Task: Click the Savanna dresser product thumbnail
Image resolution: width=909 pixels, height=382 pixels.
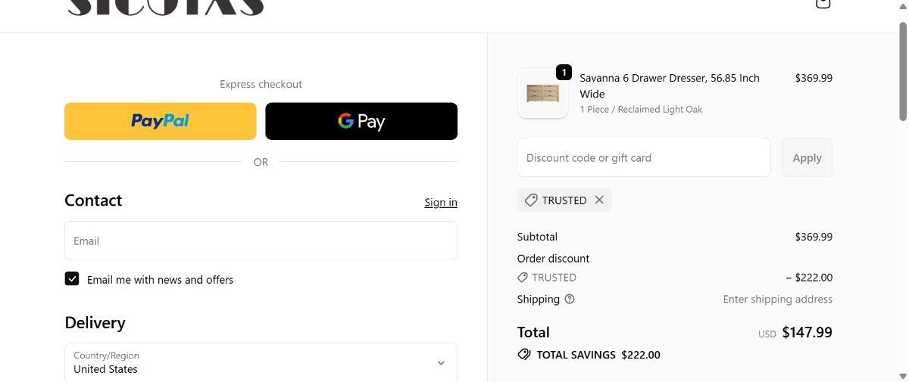Action: [542, 94]
